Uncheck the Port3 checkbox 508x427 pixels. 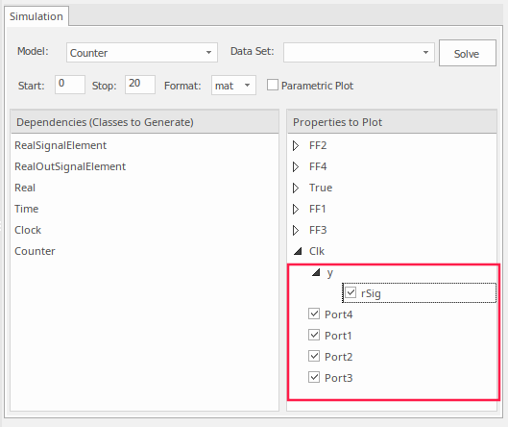click(314, 377)
